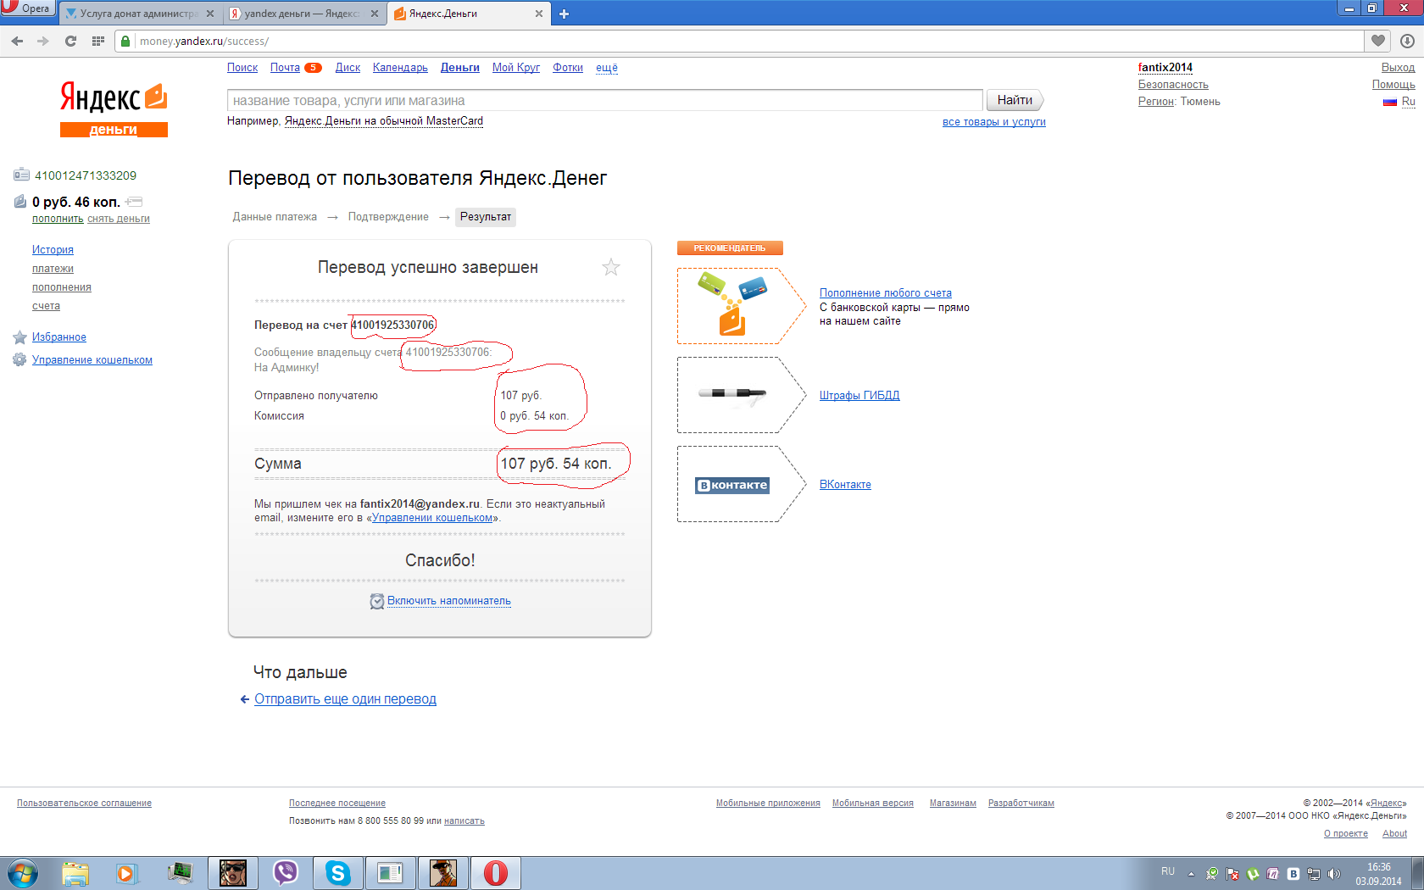This screenshot has height=890, width=1424.
Task: Click the heart bookmark icon in address bar
Action: (1378, 41)
